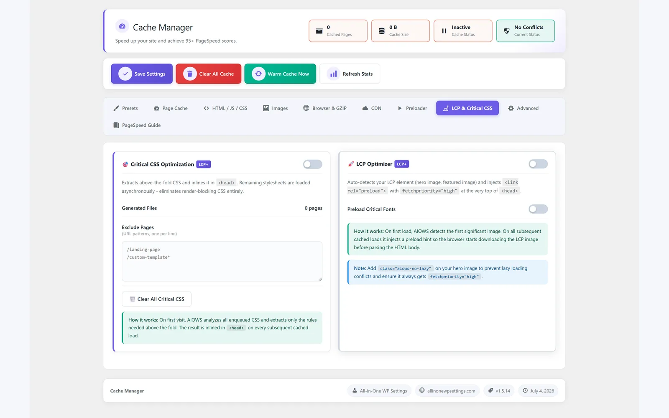Click the Cached Pages stat card
This screenshot has width=669, height=418.
click(338, 31)
